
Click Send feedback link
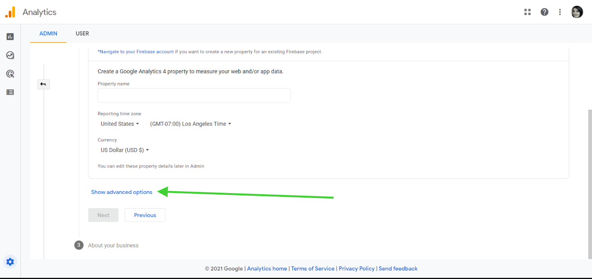[x=398, y=269]
